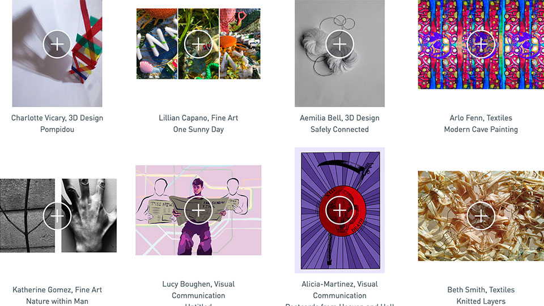Expand Knitted Layers image with plus icon
The width and height of the screenshot is (544, 306).
(x=481, y=216)
